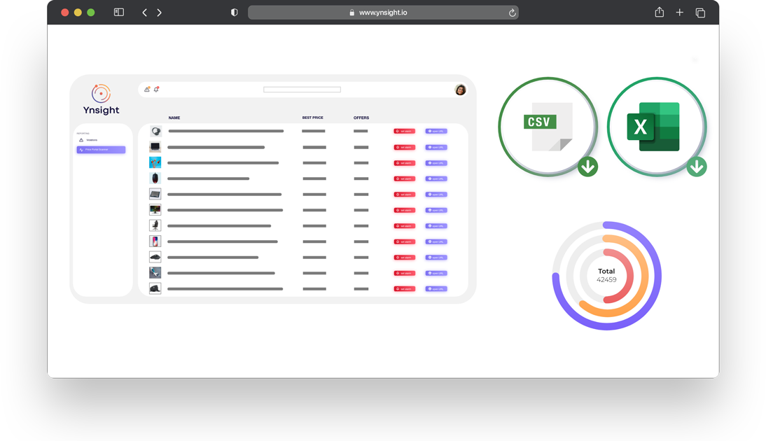Reload the ynsight.io page
Image resolution: width=766 pixels, height=441 pixels.
(x=512, y=13)
